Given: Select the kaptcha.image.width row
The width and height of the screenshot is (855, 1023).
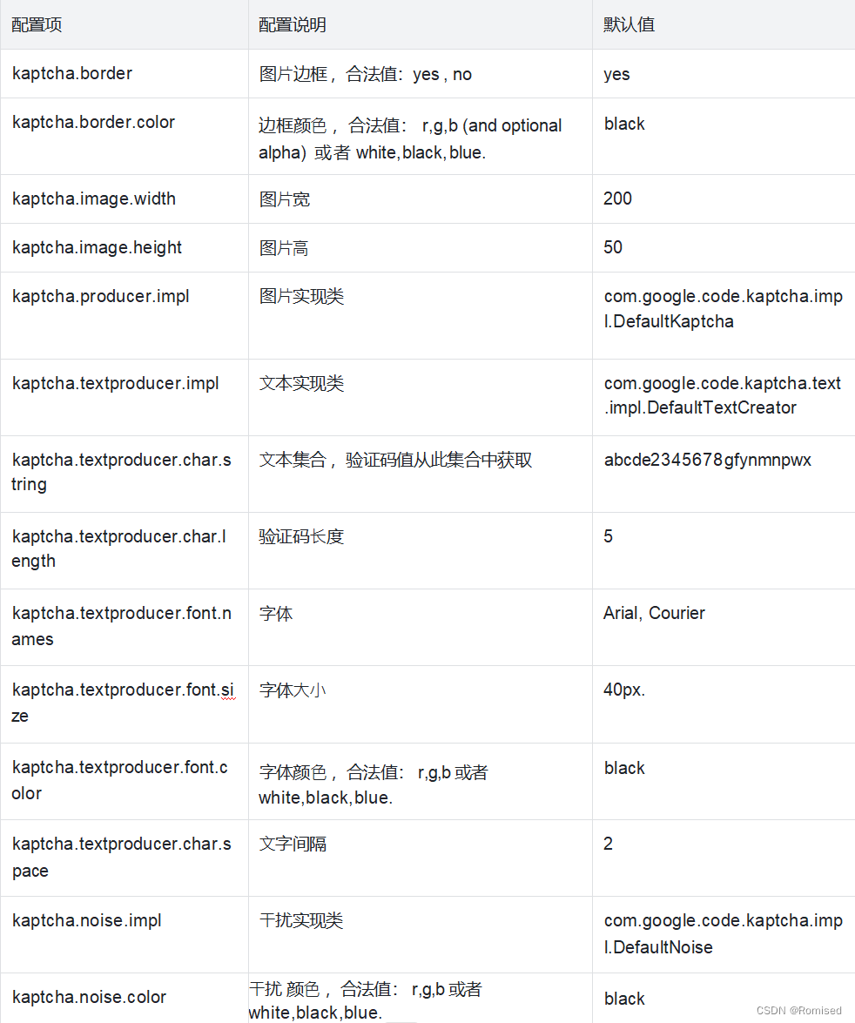Looking at the screenshot, I should click(x=93, y=199).
